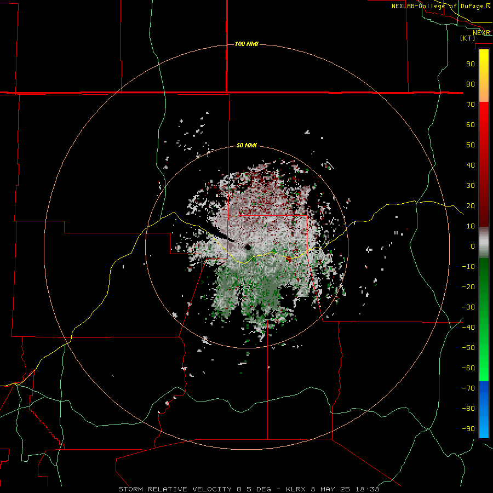Click the 30 value on velocity scale
This screenshot has width=493, height=493.
click(x=471, y=186)
